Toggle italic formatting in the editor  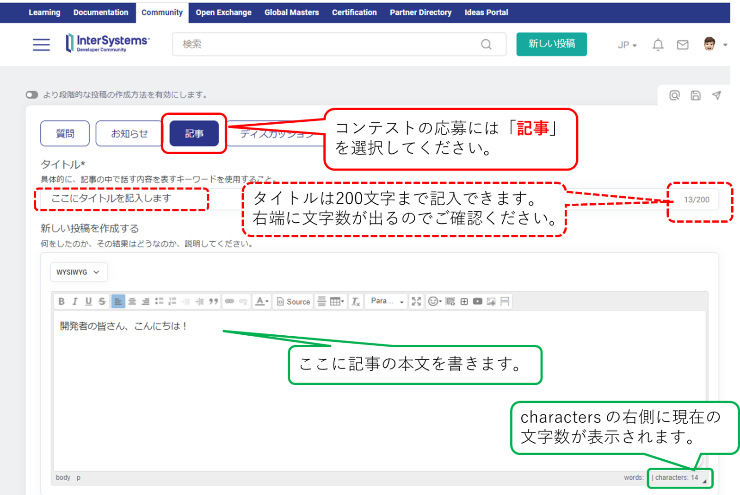tap(75, 301)
